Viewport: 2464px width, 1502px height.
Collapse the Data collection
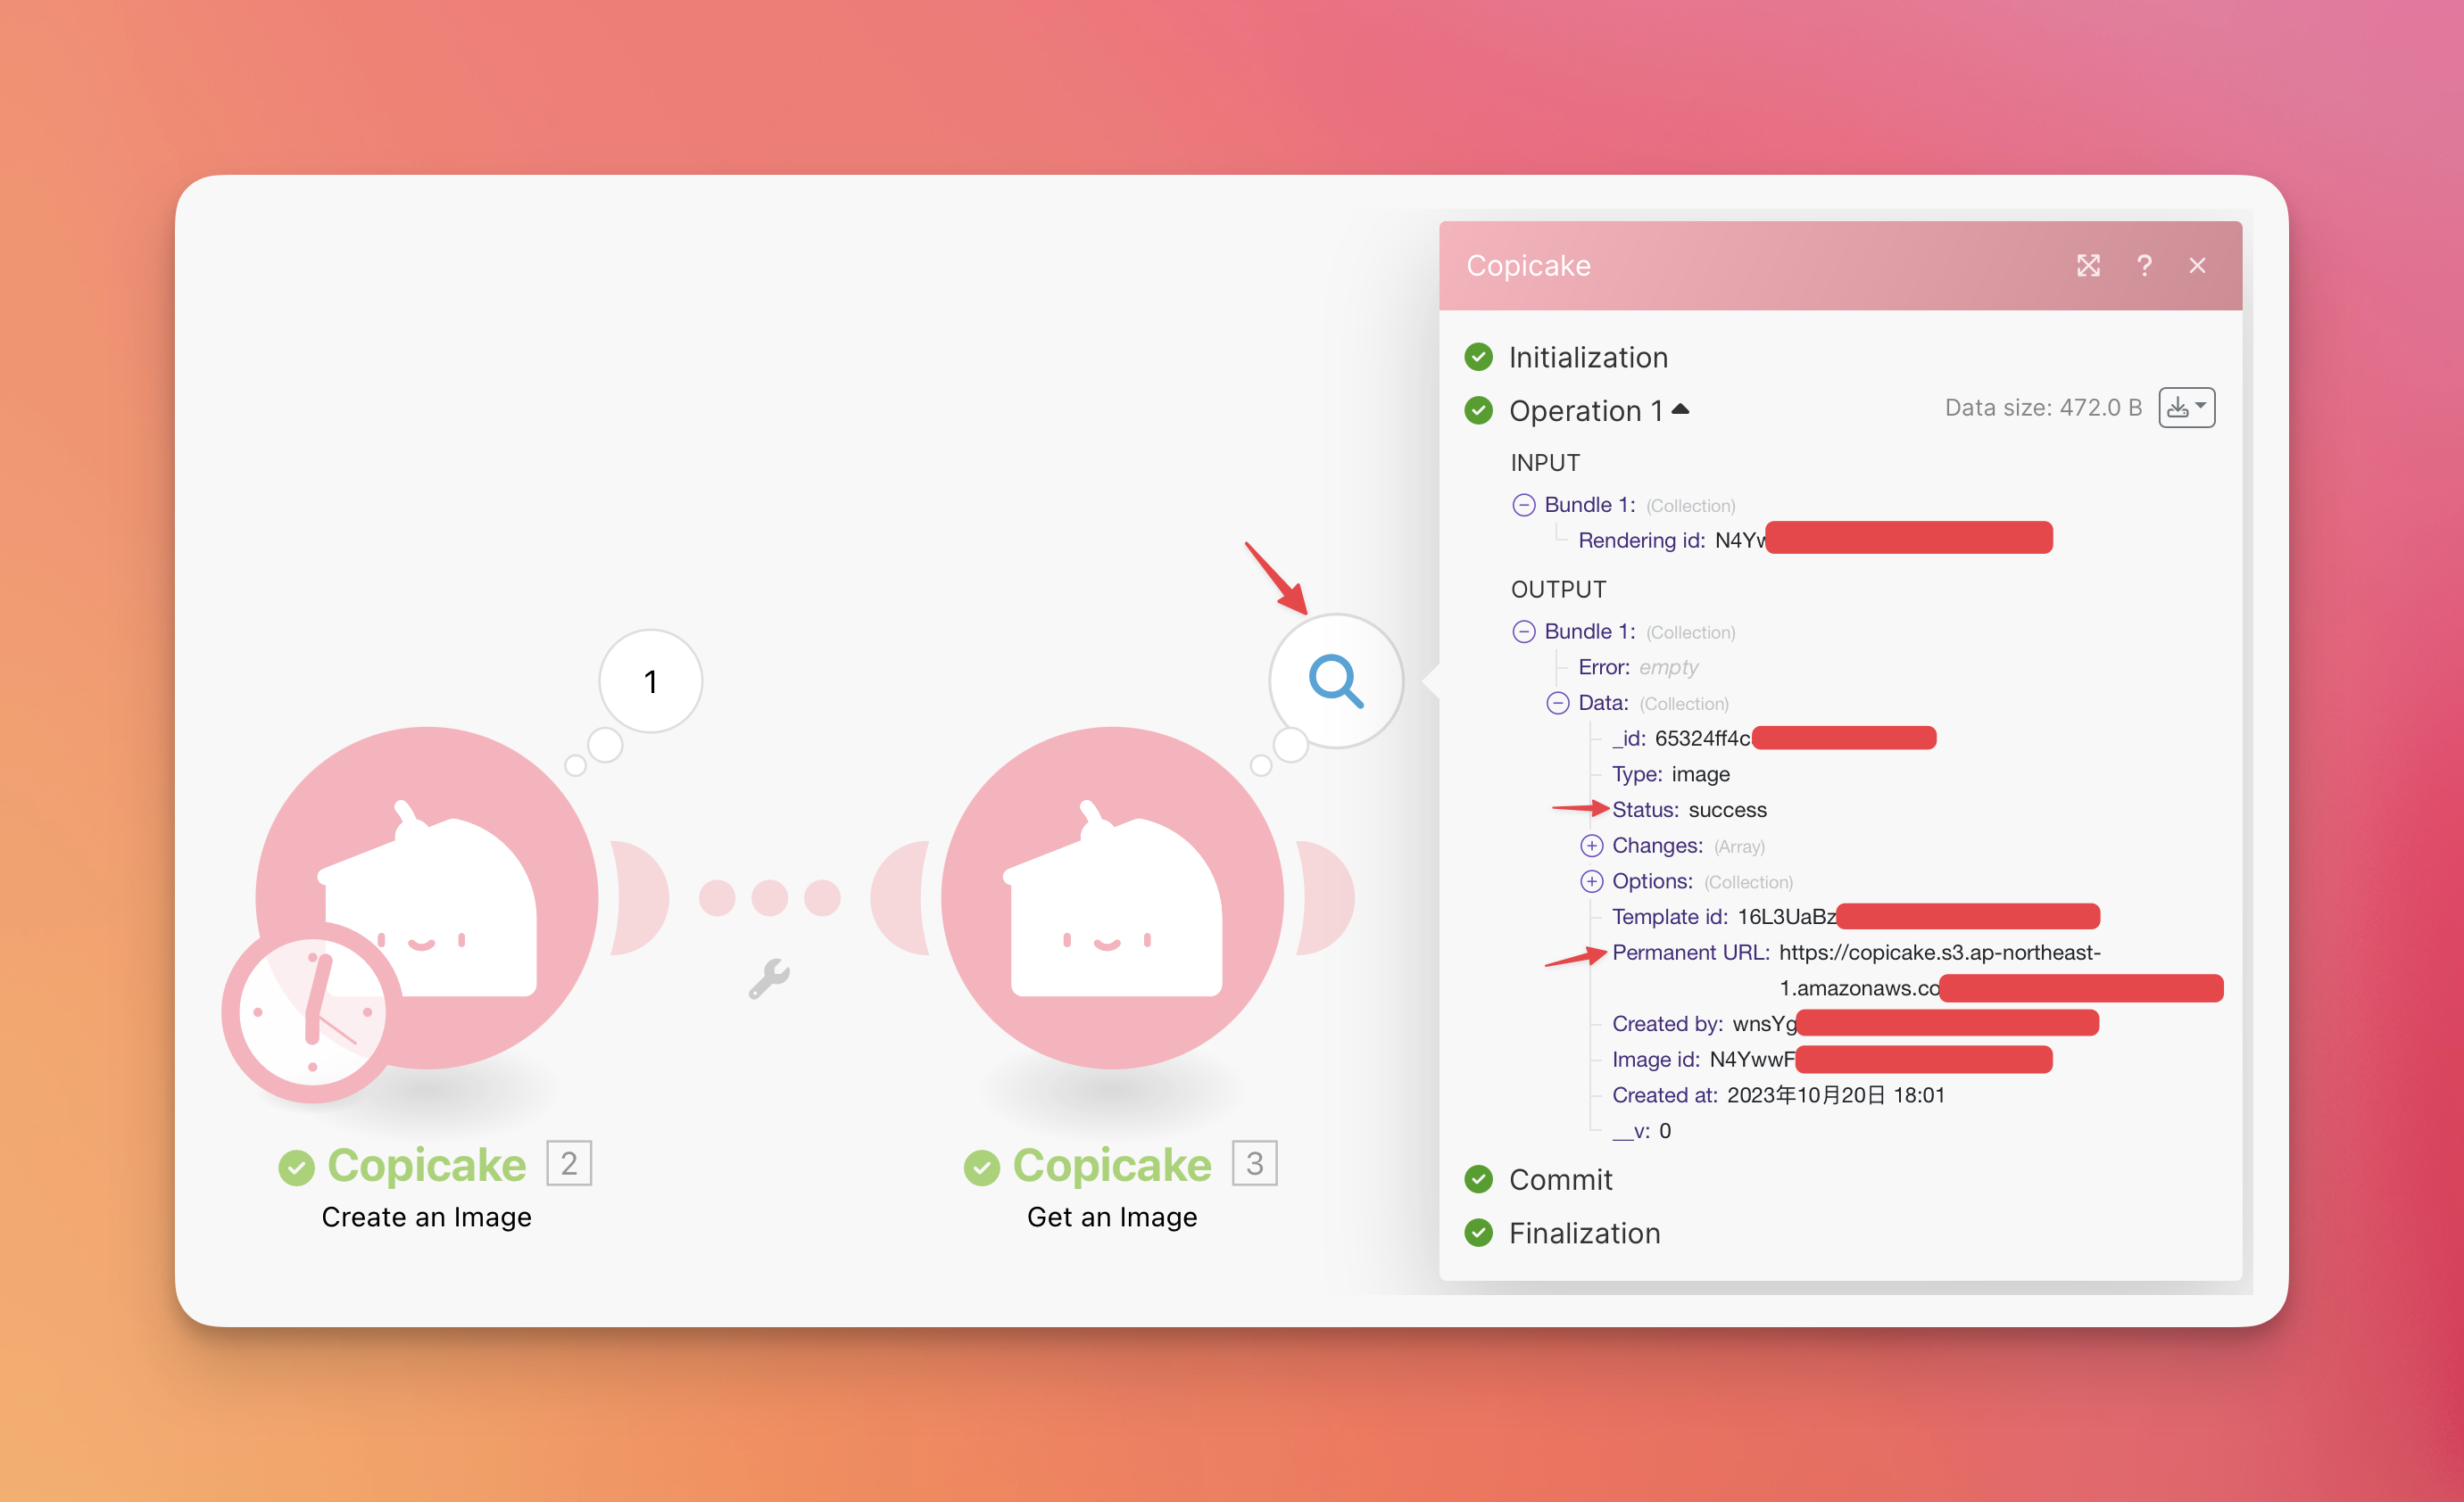(x=1557, y=704)
